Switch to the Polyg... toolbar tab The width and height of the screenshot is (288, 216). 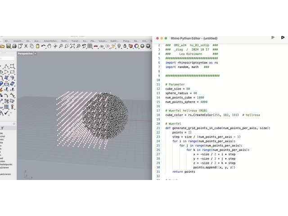tap(127, 41)
